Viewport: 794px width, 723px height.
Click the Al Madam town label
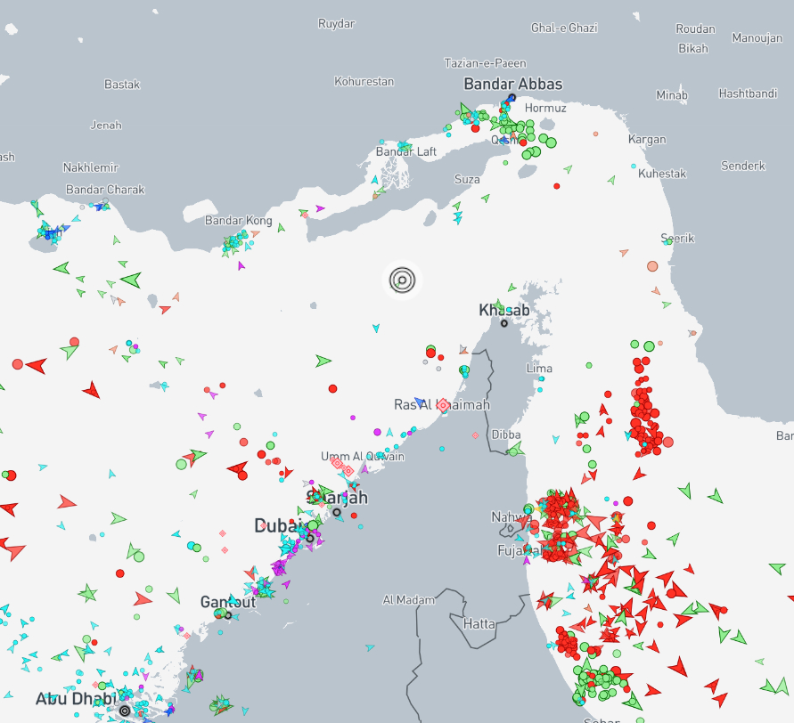point(409,599)
